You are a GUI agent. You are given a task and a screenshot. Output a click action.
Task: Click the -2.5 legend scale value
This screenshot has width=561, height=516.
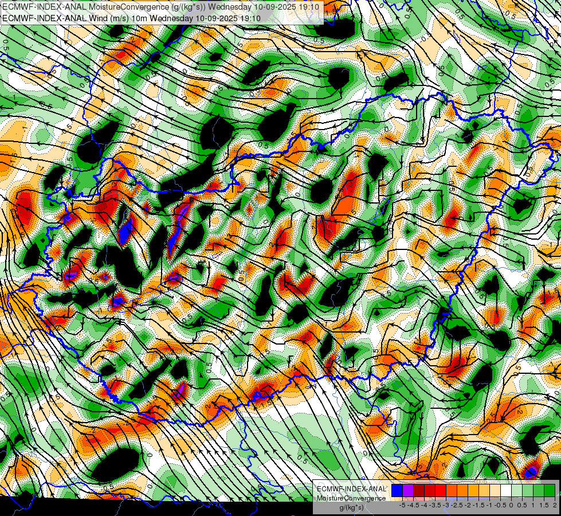(457, 505)
